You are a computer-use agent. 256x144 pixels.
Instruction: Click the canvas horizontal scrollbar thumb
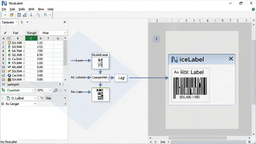197,138
